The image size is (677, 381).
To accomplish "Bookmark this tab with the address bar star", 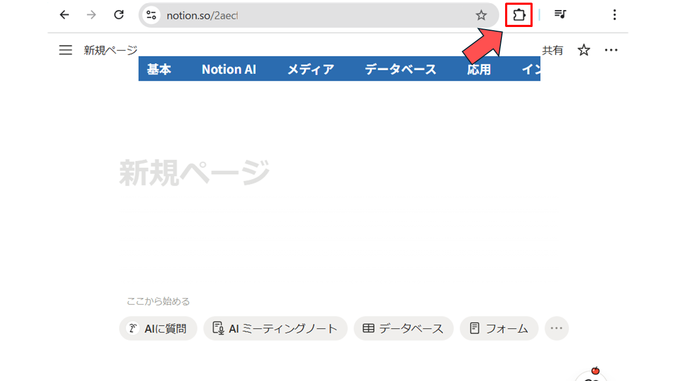I will click(481, 15).
